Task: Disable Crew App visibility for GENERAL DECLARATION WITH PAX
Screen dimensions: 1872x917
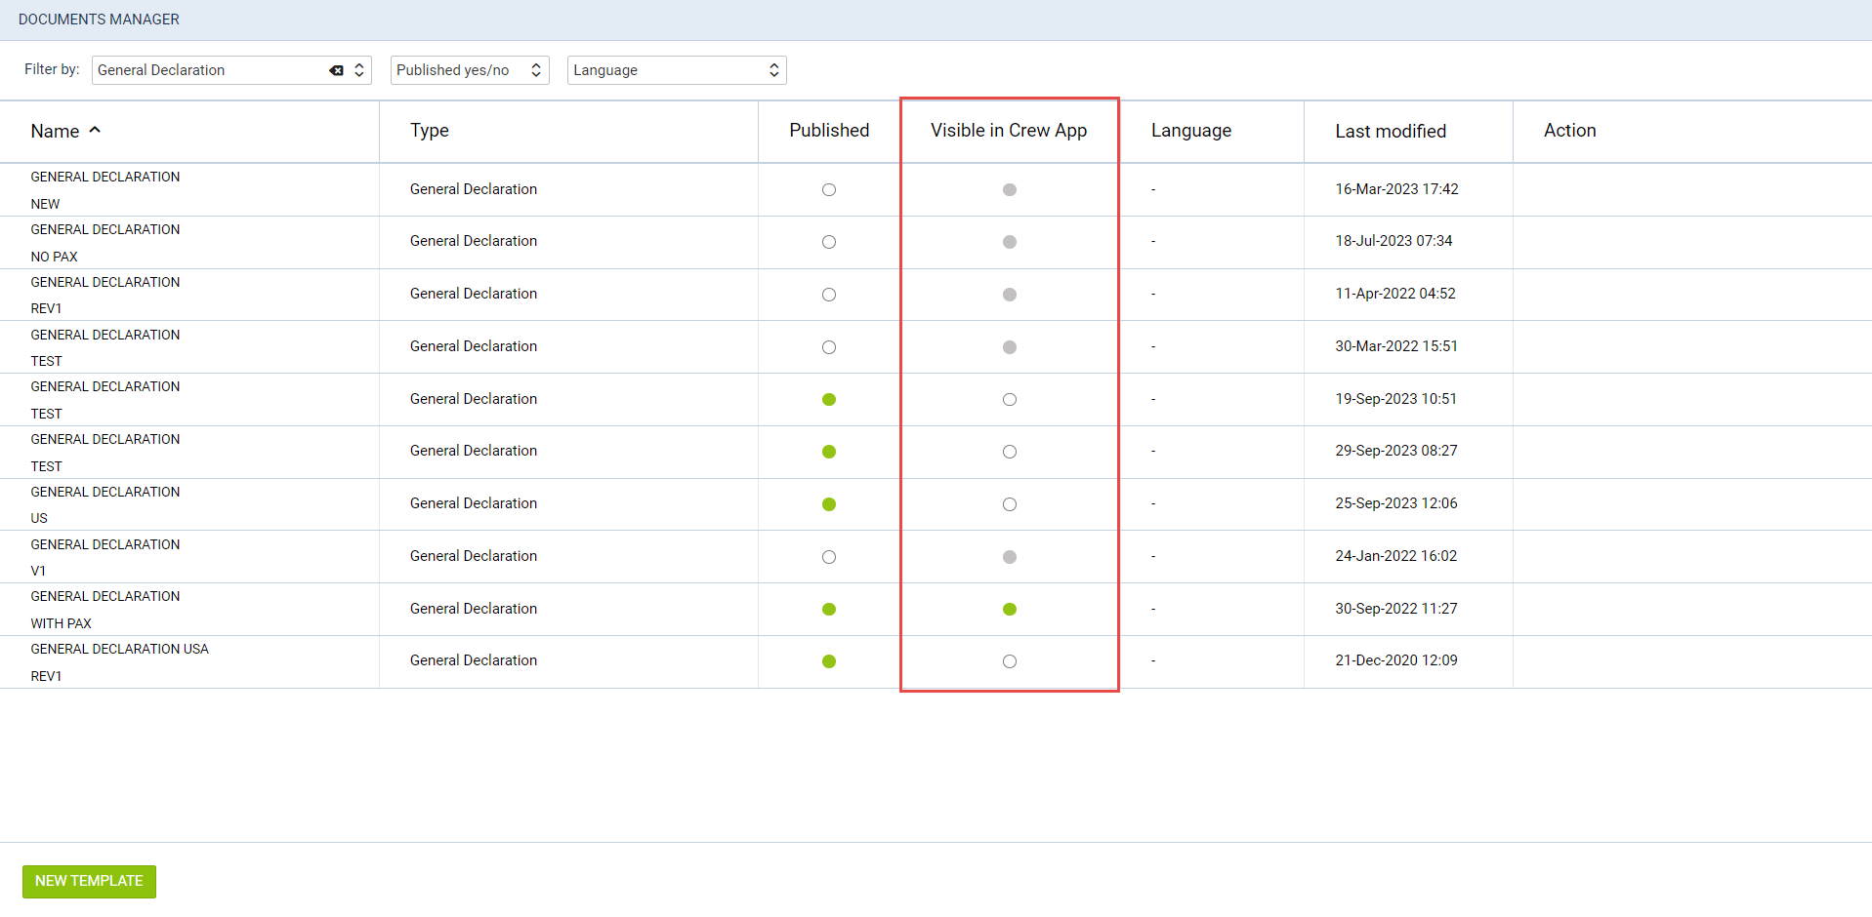Action: pos(1010,609)
